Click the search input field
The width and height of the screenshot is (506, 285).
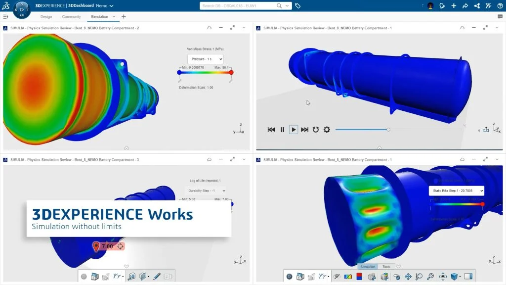coord(238,6)
